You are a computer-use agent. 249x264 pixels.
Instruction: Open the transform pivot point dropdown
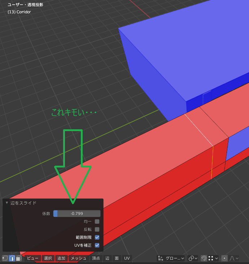(x=193, y=258)
